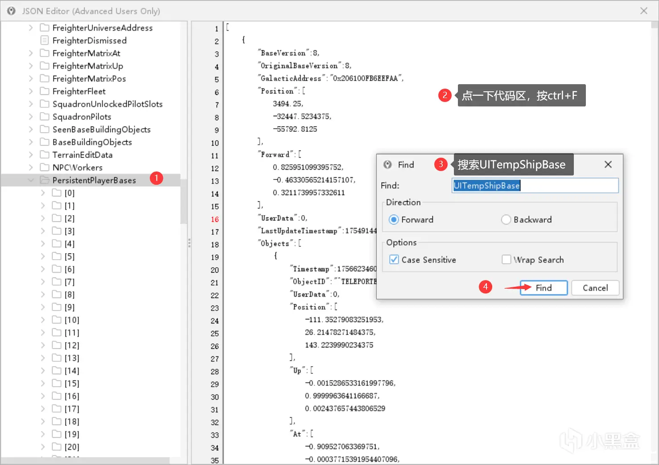
Task: Click the SquadronPilots folder icon
Action: tap(45, 117)
